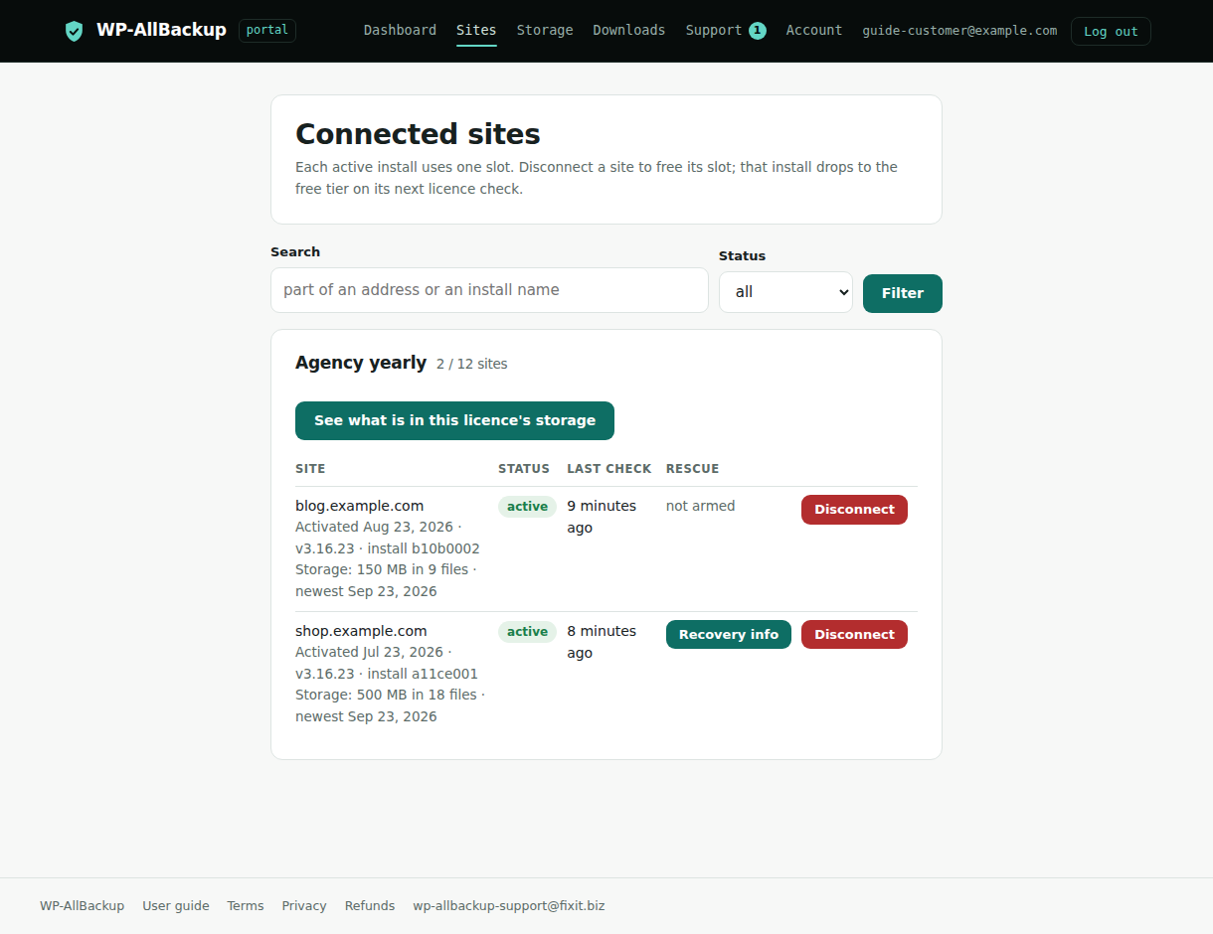
Task: Click 'Storage: 500 MB in 18 files' text
Action: pos(386,695)
